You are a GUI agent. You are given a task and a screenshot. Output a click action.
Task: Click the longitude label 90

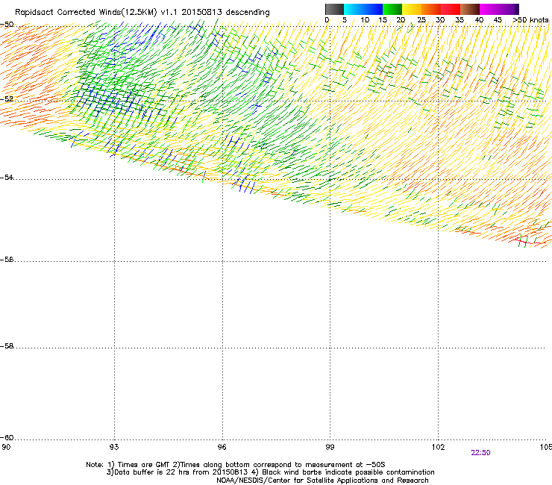[x=6, y=447]
